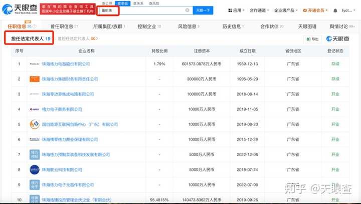Click the 存续 status in row 1
Image resolution: width=361 pixels, height=204 pixels.
point(335,64)
